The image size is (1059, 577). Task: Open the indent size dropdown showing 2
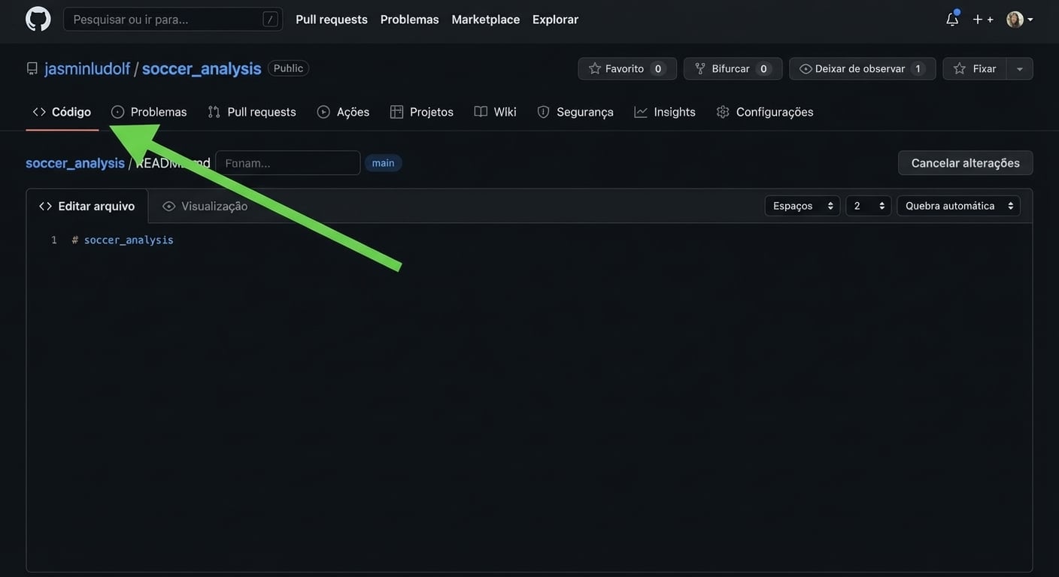[x=869, y=206]
